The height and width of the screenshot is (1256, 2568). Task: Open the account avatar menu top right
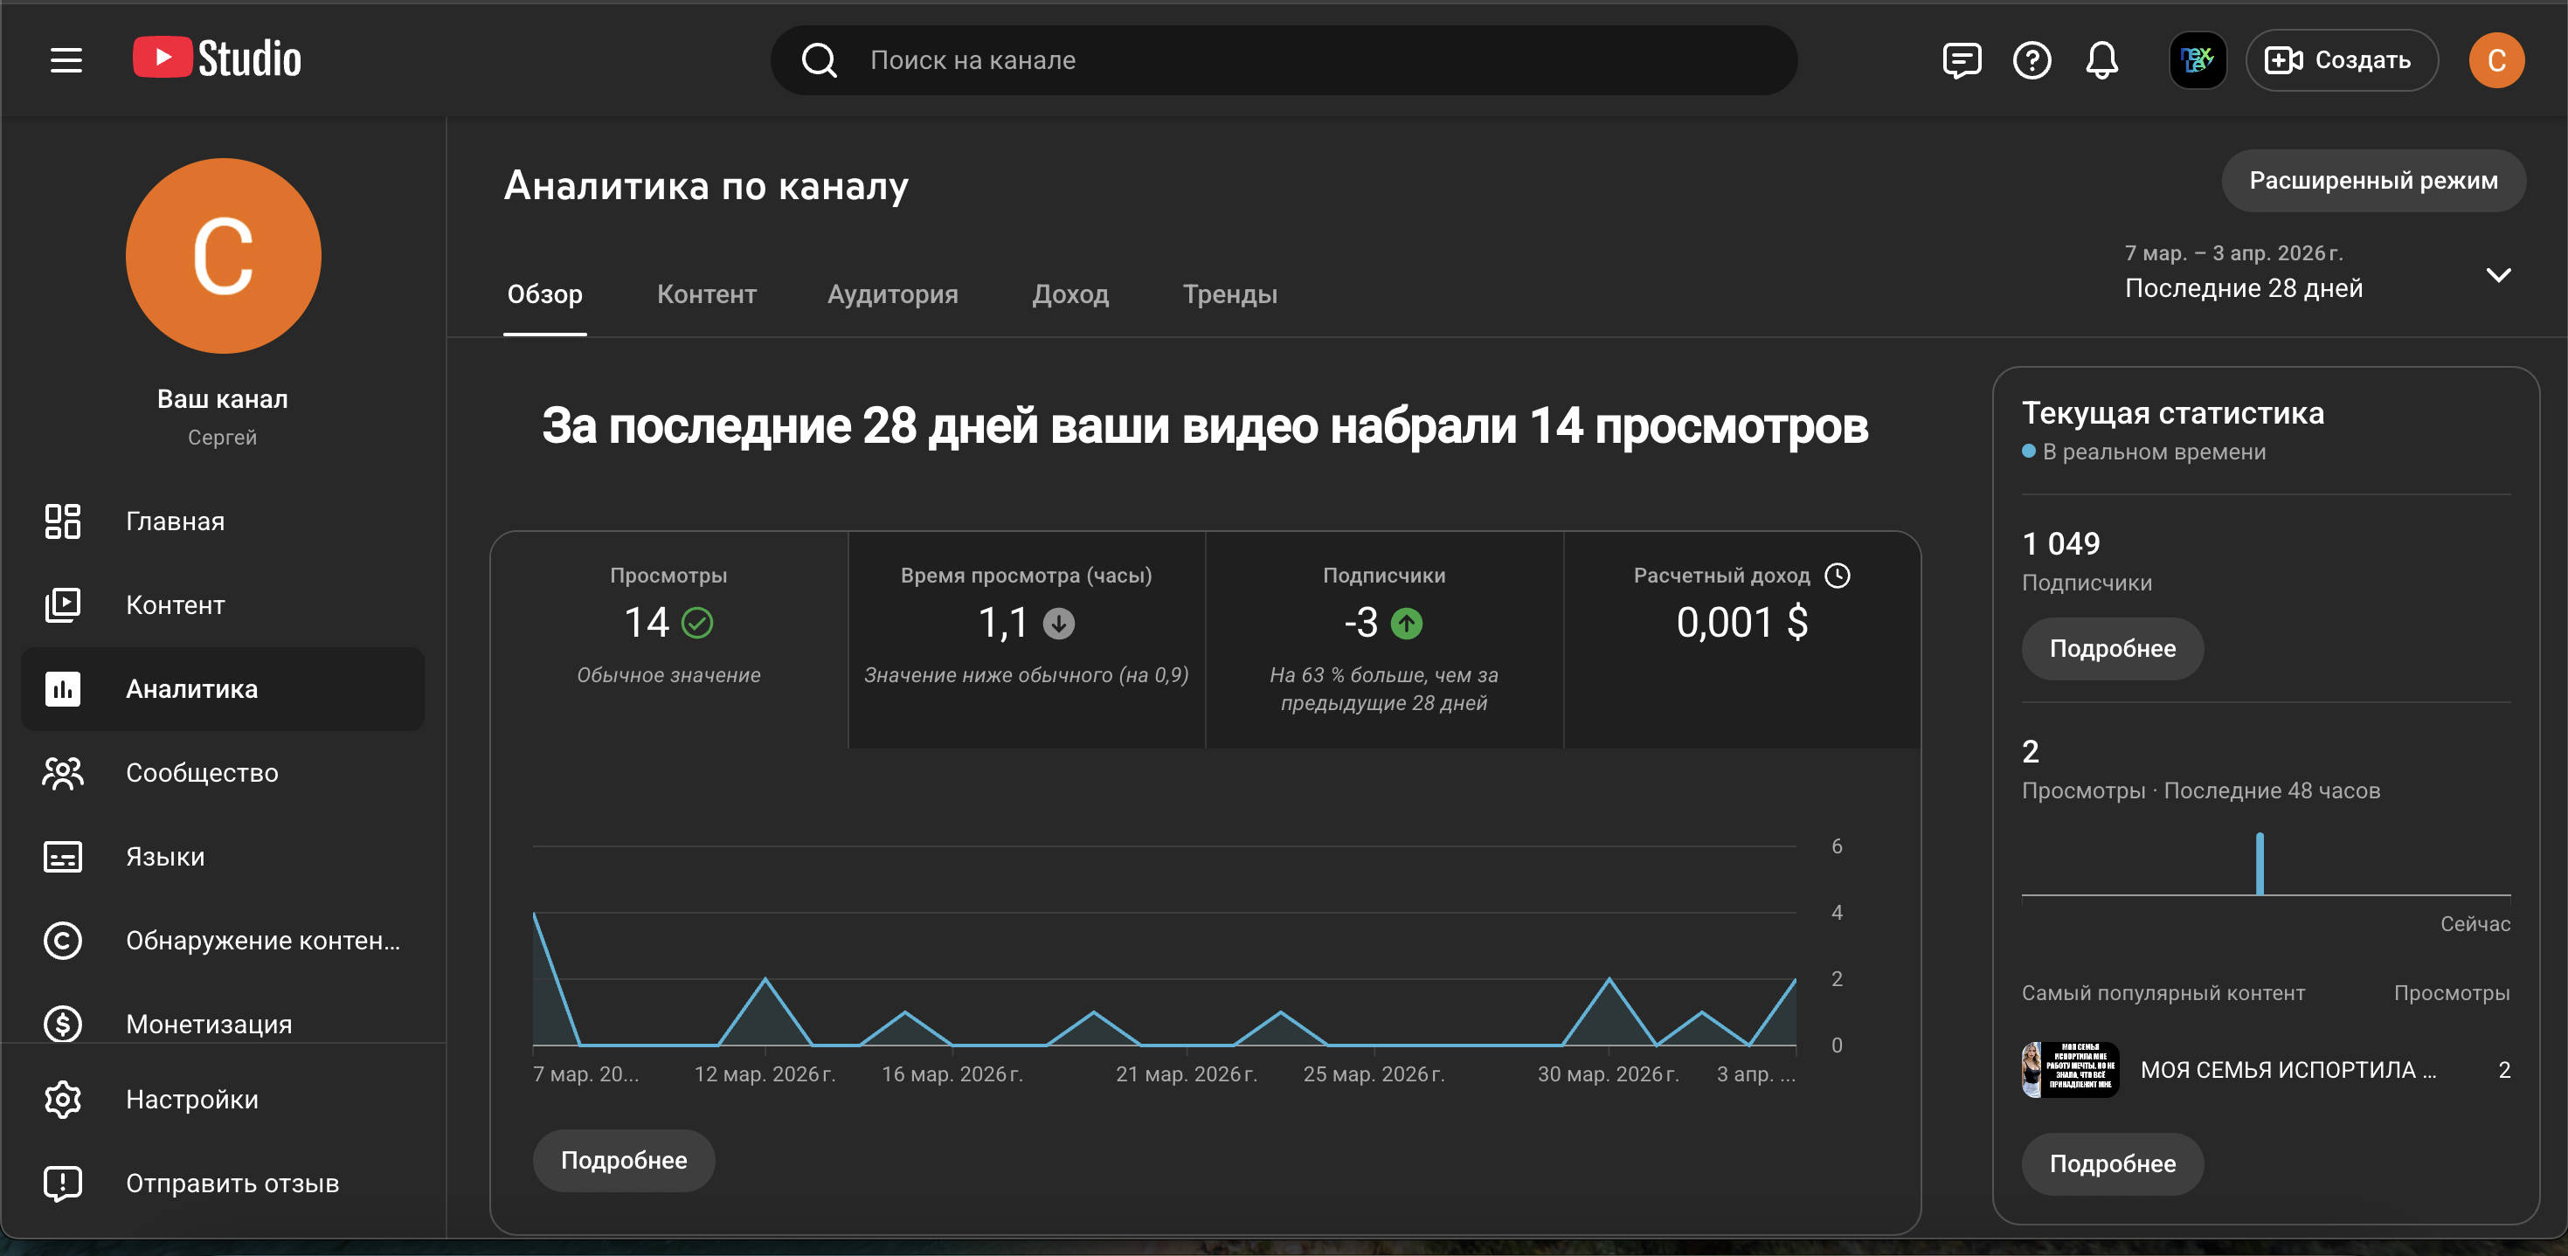[x=2495, y=61]
